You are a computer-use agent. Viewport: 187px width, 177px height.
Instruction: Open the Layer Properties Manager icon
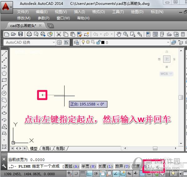(x=76, y=42)
